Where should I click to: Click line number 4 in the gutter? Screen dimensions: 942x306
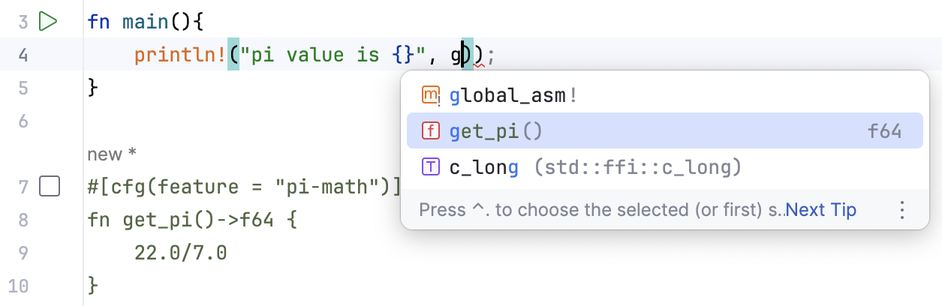pyautogui.click(x=23, y=55)
